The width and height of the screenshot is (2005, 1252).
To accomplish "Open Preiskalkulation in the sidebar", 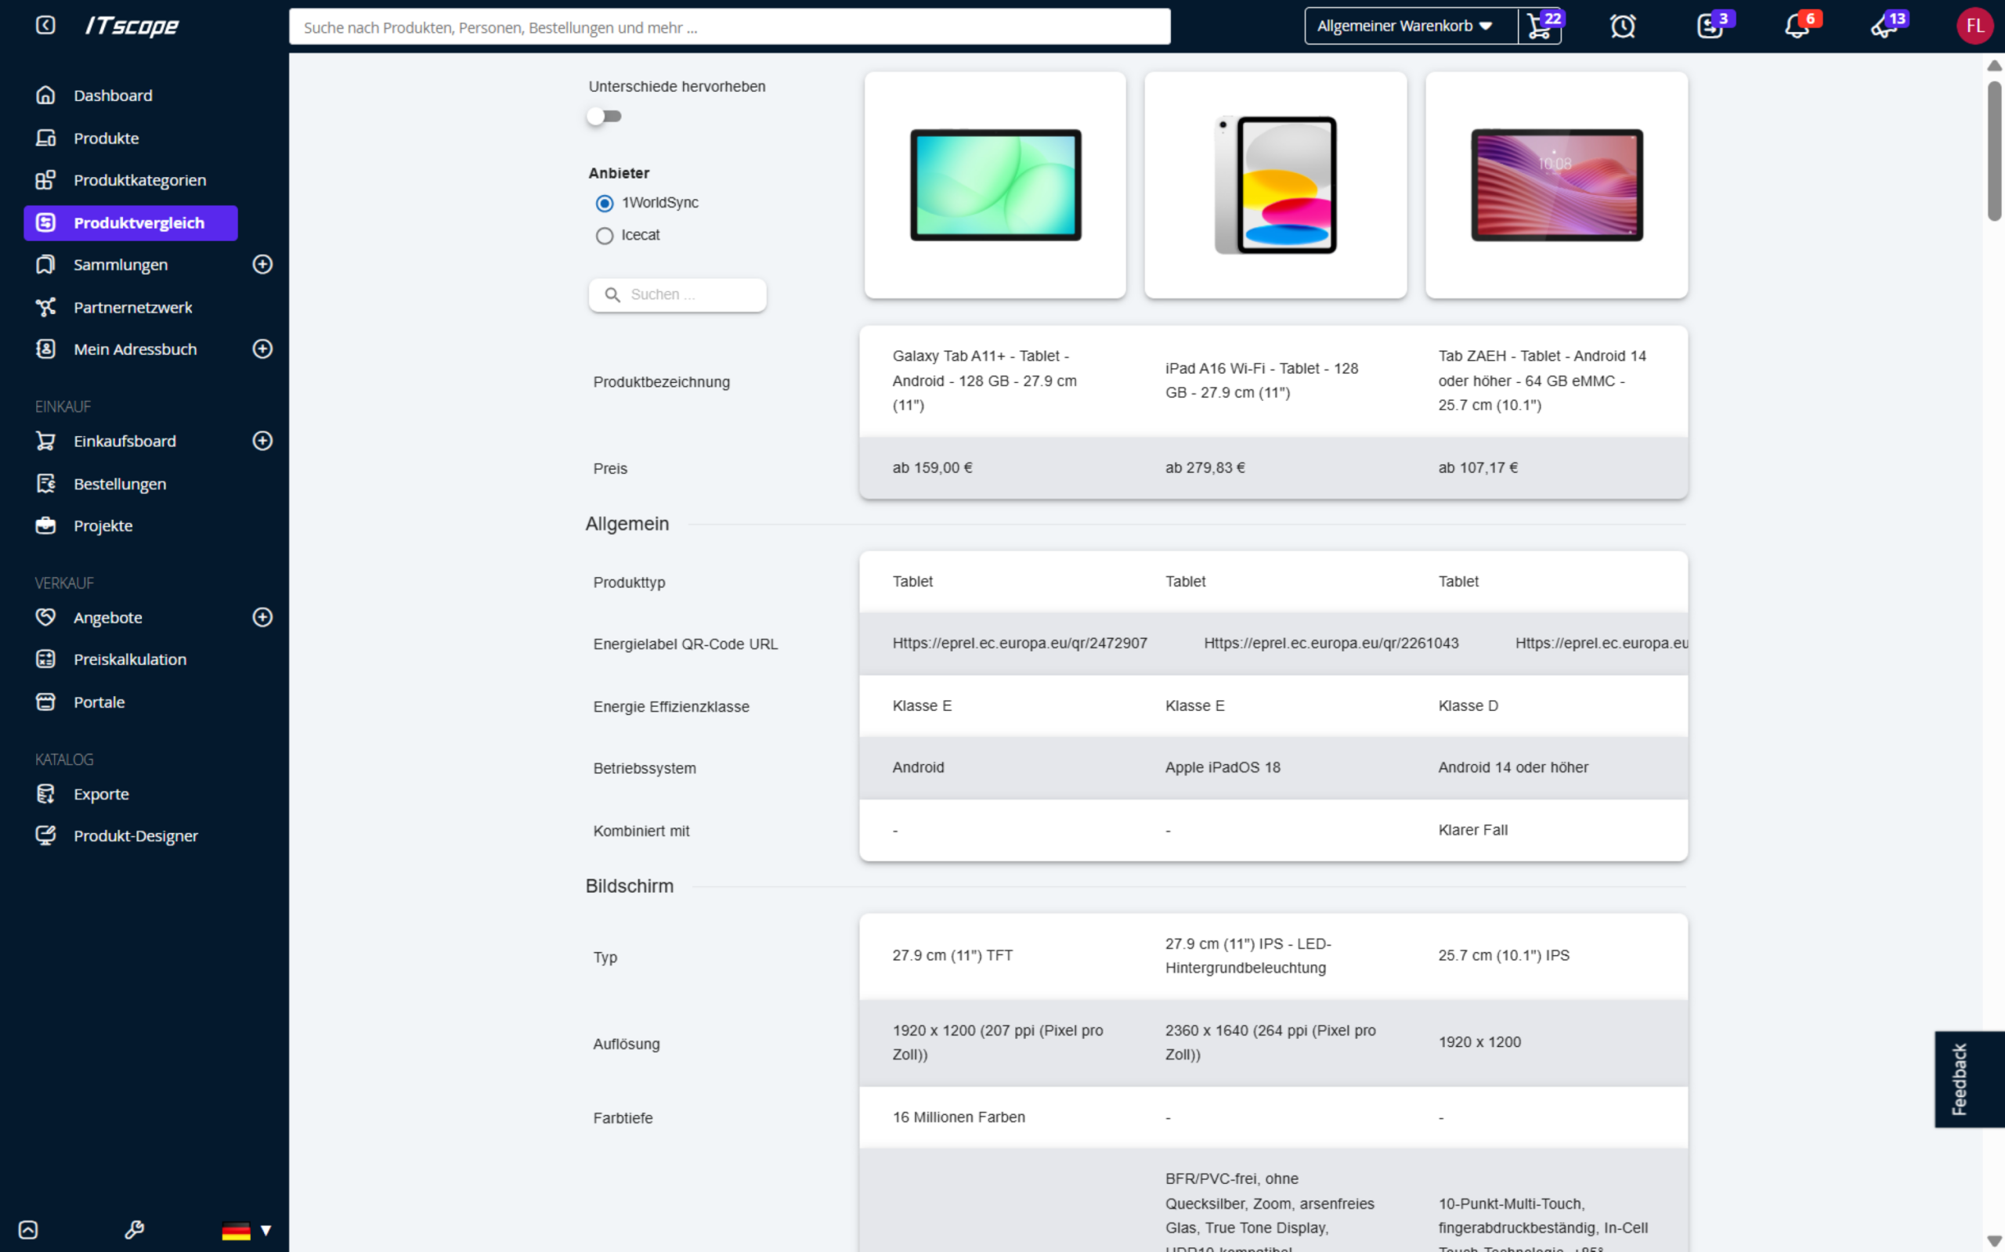I will pos(129,659).
